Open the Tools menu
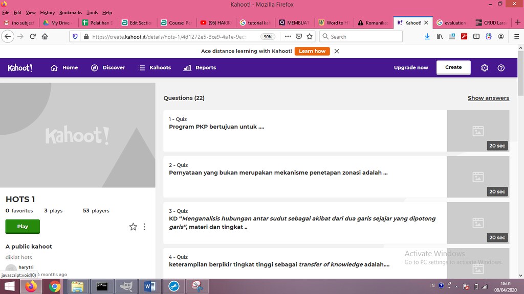 pyautogui.click(x=92, y=13)
